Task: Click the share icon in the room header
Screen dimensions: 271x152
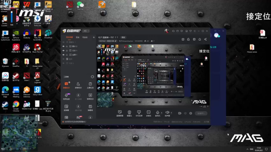Action: (205, 39)
